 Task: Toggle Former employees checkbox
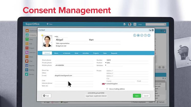[132, 102]
